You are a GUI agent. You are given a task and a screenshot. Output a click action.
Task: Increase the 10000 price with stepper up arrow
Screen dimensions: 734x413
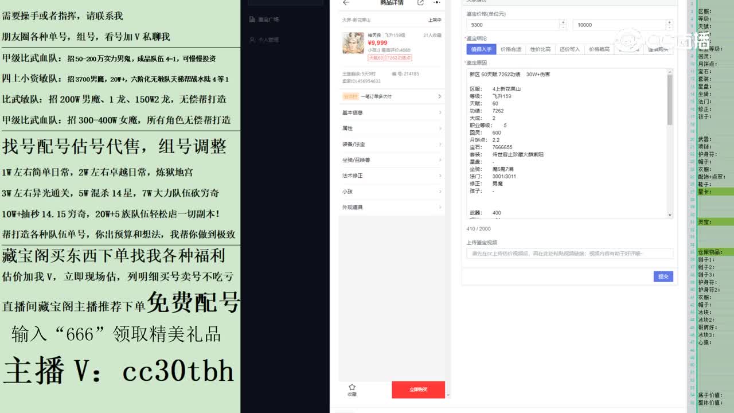(669, 22)
